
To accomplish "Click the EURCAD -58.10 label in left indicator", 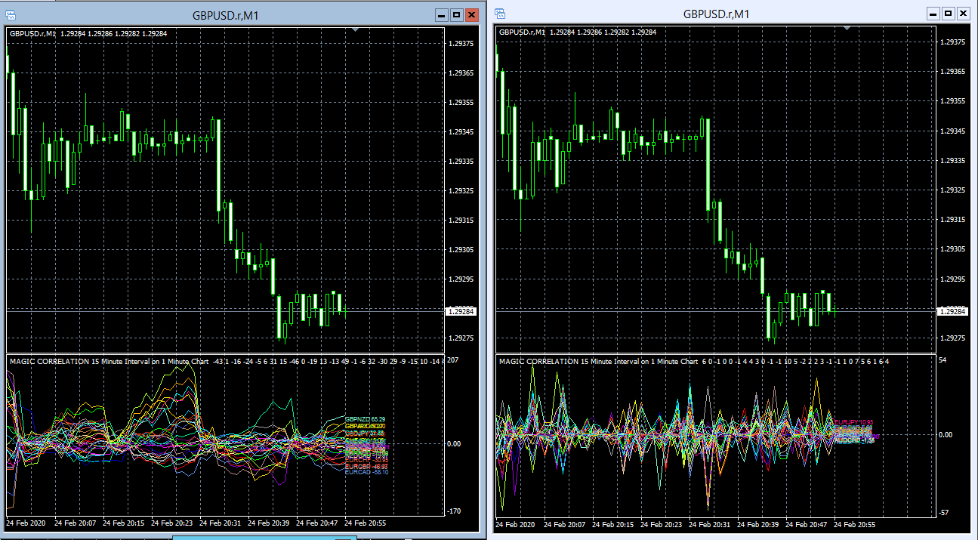I will pos(366,472).
